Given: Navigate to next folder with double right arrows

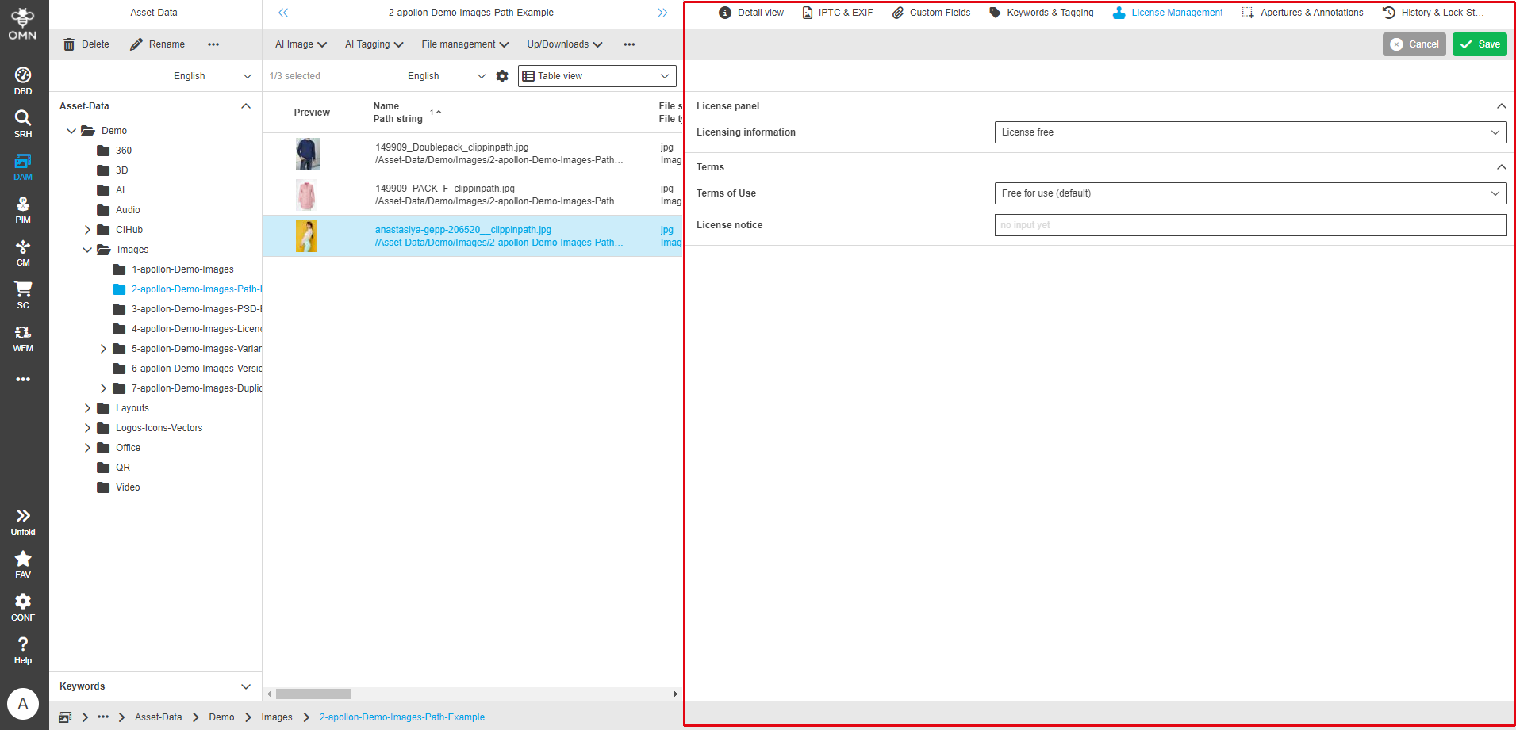Looking at the screenshot, I should [662, 13].
